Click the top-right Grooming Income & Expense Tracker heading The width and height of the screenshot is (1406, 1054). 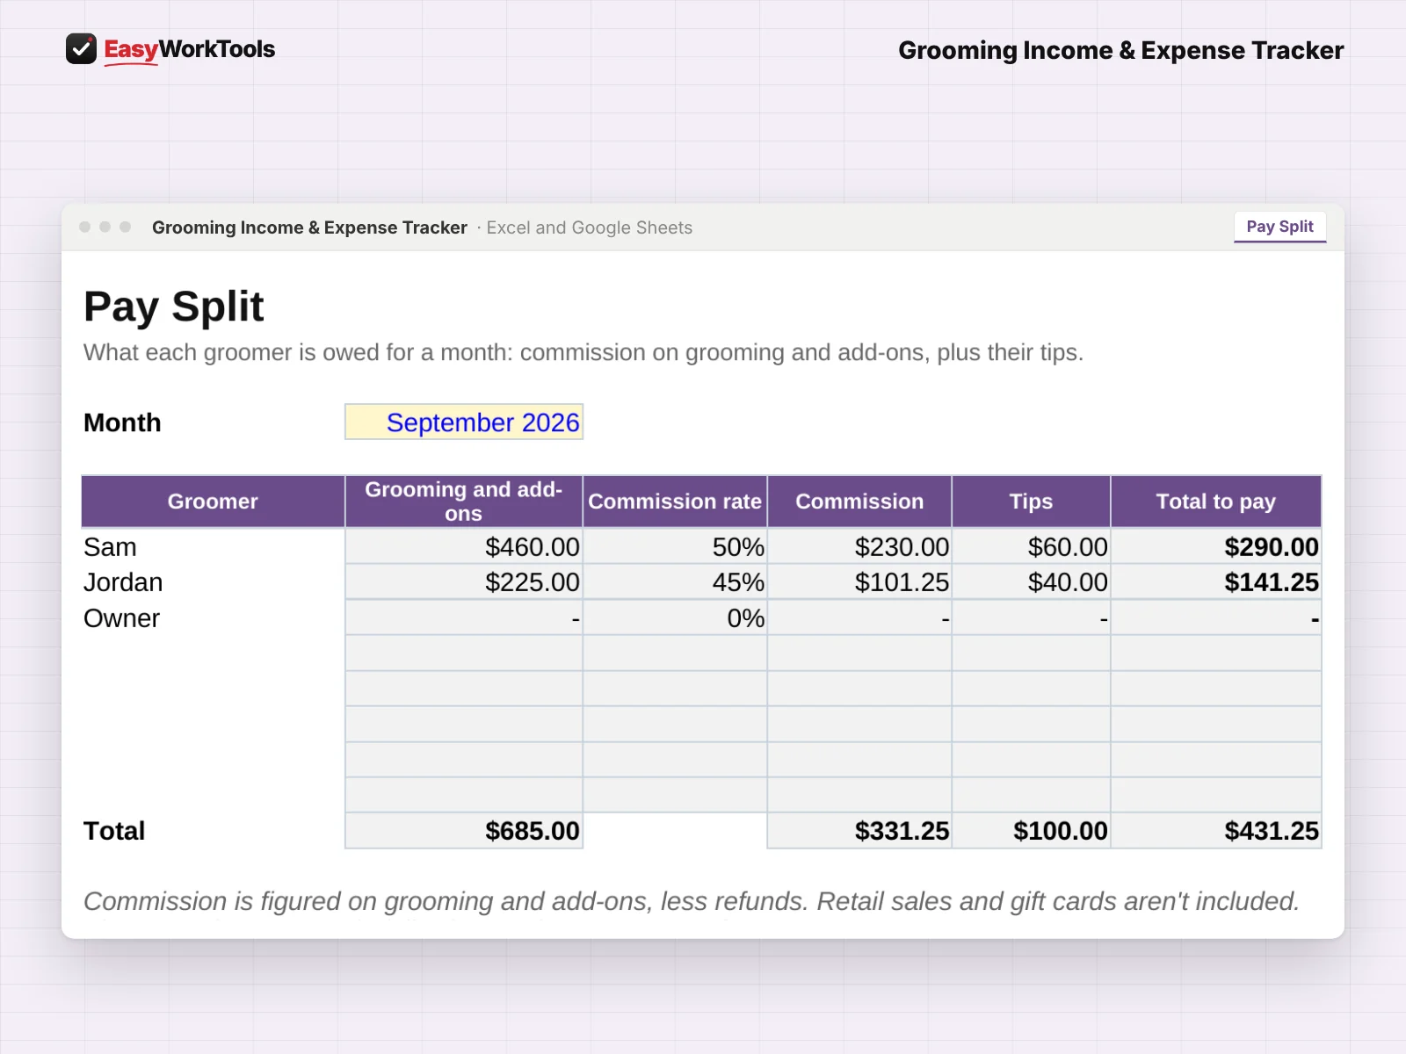1120,50
